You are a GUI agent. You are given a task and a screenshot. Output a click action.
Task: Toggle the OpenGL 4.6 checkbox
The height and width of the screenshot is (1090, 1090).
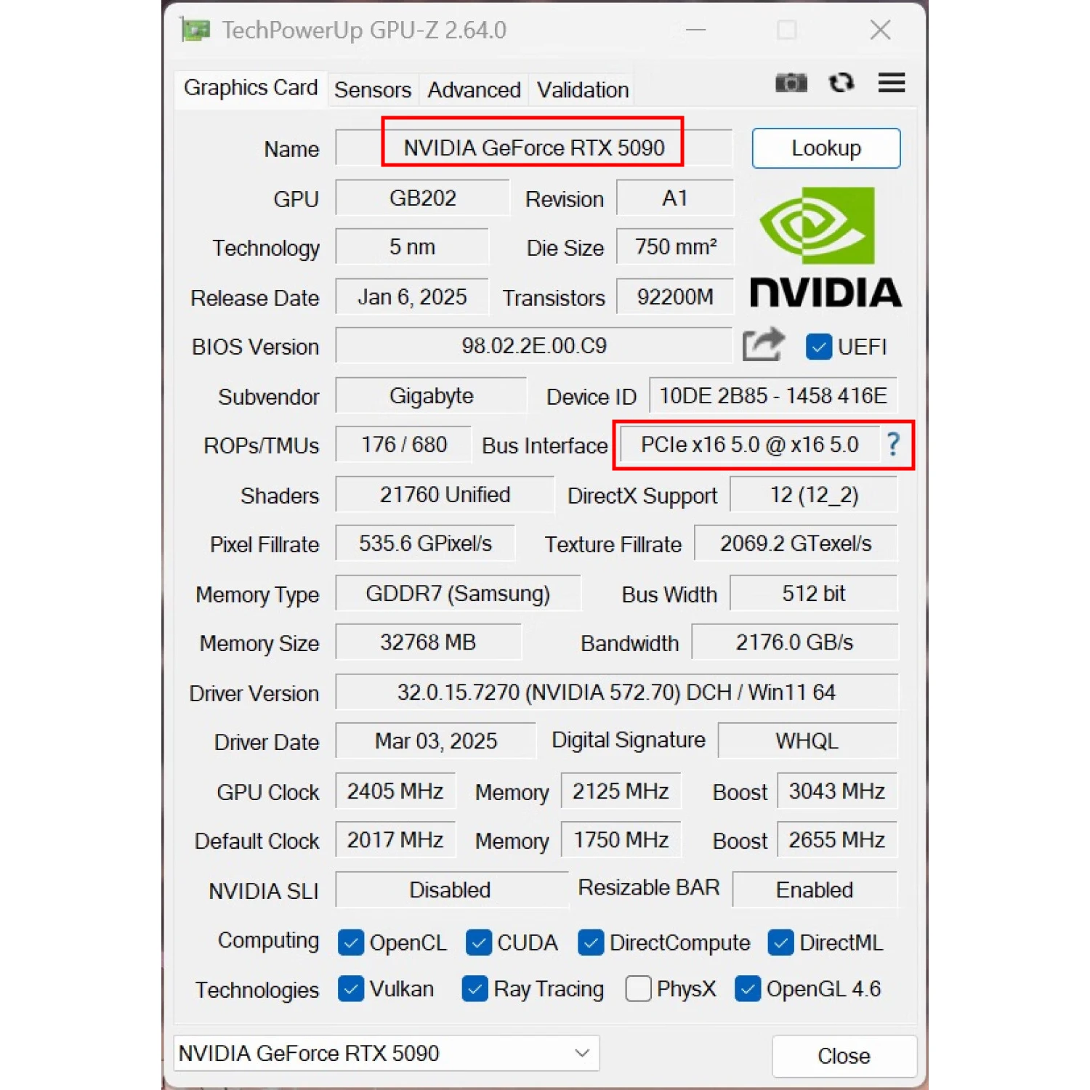click(748, 989)
